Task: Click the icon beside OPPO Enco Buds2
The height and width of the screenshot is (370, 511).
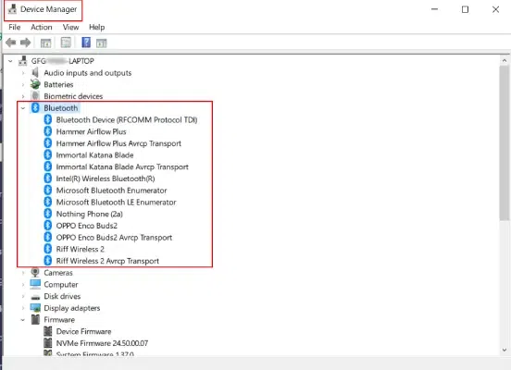Action: click(48, 226)
